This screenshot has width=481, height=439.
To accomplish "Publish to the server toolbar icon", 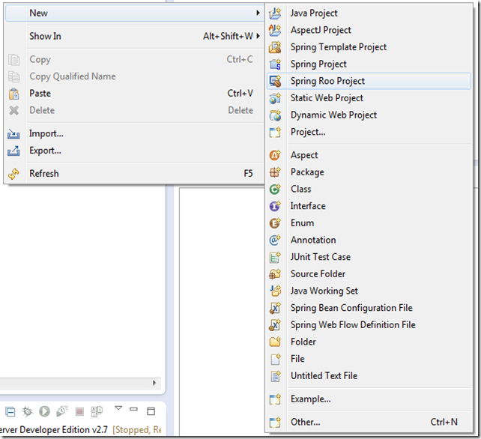I will coord(97,411).
